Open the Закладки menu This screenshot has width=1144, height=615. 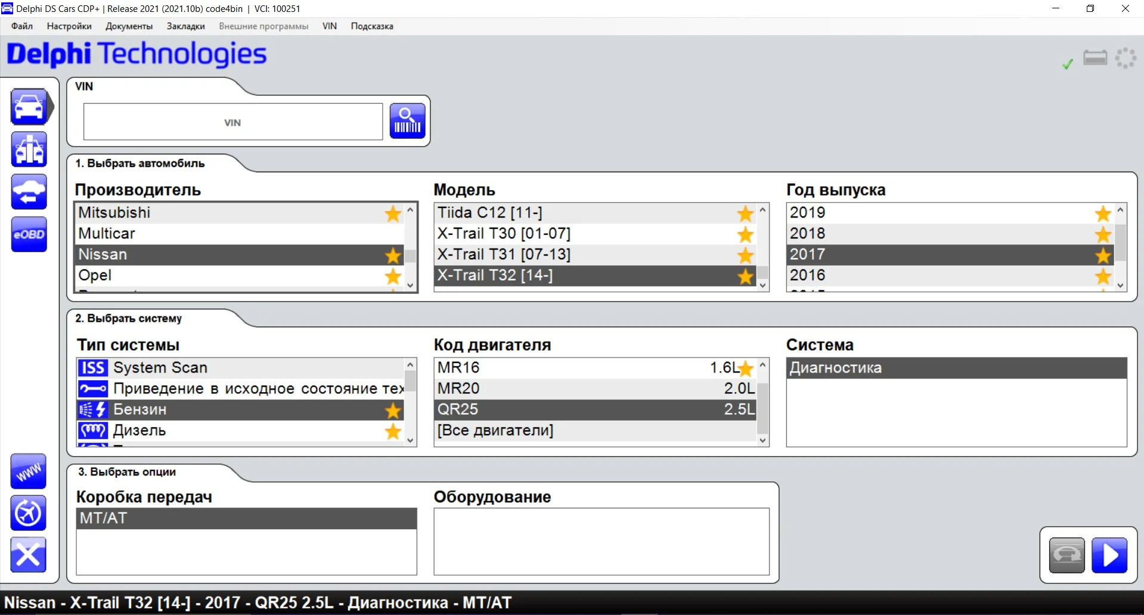point(185,26)
